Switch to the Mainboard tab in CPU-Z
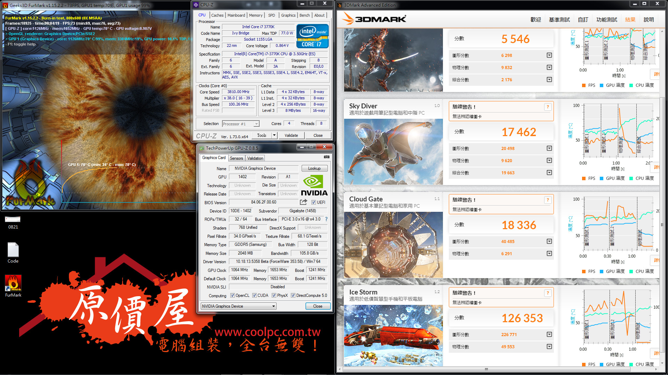668x375 pixels. (x=236, y=15)
